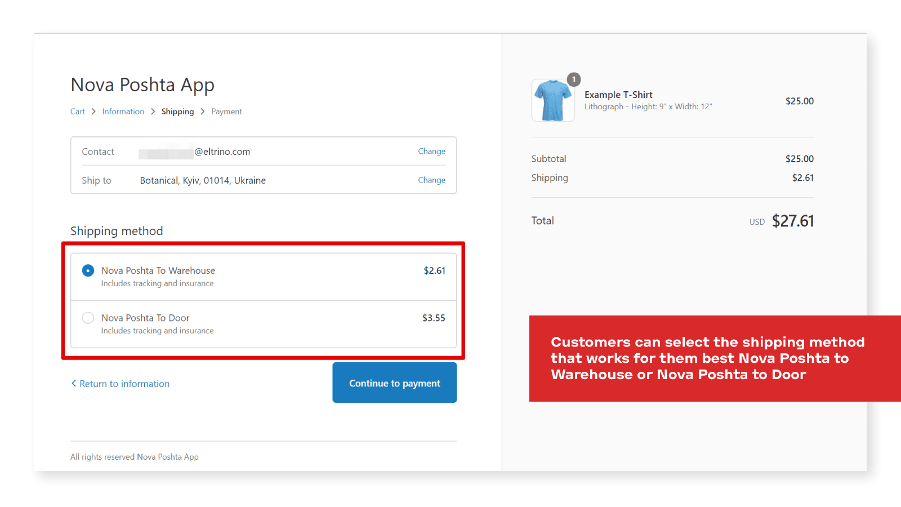Click the Shipping breadcrumb step
The width and height of the screenshot is (901, 507).
click(177, 112)
